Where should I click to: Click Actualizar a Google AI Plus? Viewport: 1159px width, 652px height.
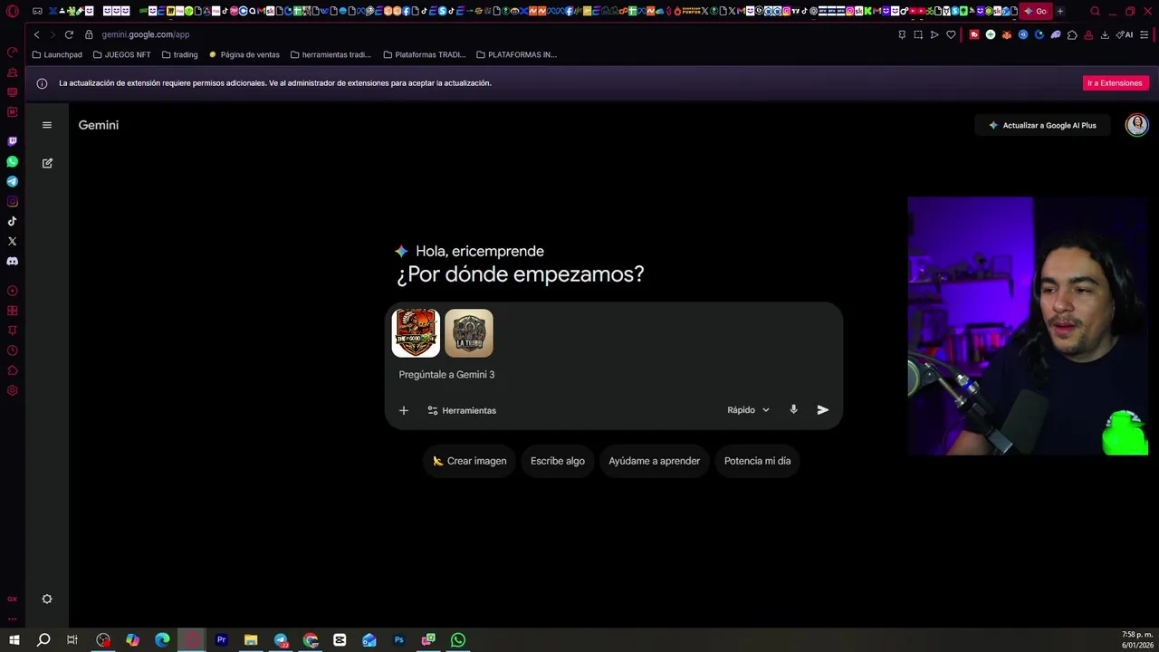[1041, 125]
